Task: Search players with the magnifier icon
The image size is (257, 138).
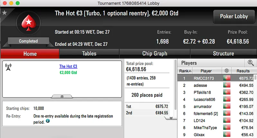Action: pyautogui.click(x=250, y=63)
